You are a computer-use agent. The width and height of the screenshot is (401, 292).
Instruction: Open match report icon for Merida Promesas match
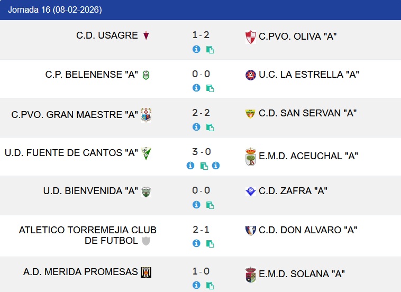(x=210, y=285)
